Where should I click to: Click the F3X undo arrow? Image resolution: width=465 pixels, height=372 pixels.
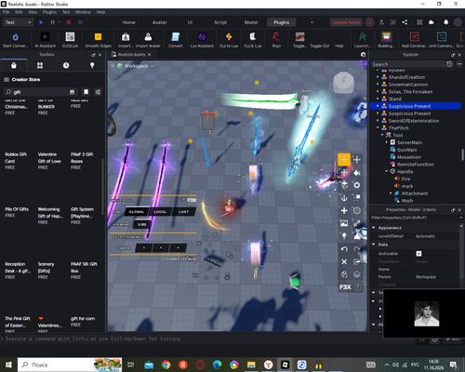click(344, 249)
